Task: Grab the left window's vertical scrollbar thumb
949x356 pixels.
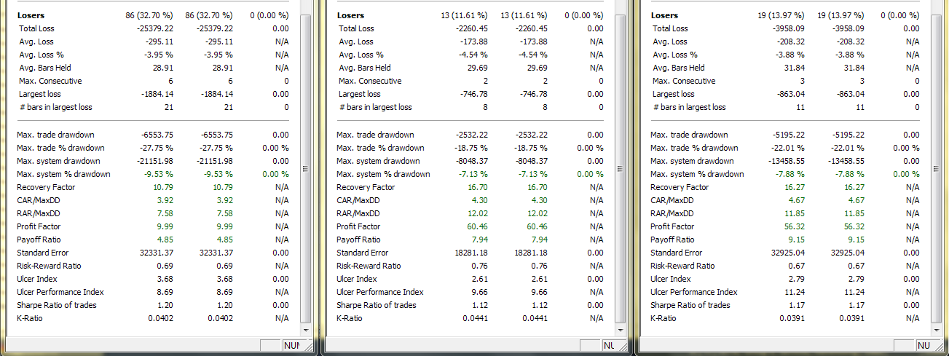Action: click(x=305, y=168)
